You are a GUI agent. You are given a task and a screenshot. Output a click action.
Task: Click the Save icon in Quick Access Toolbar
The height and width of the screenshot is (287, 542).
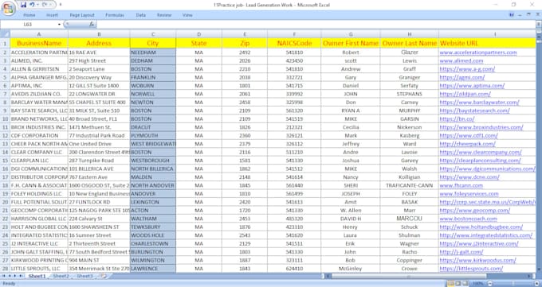(23, 5)
